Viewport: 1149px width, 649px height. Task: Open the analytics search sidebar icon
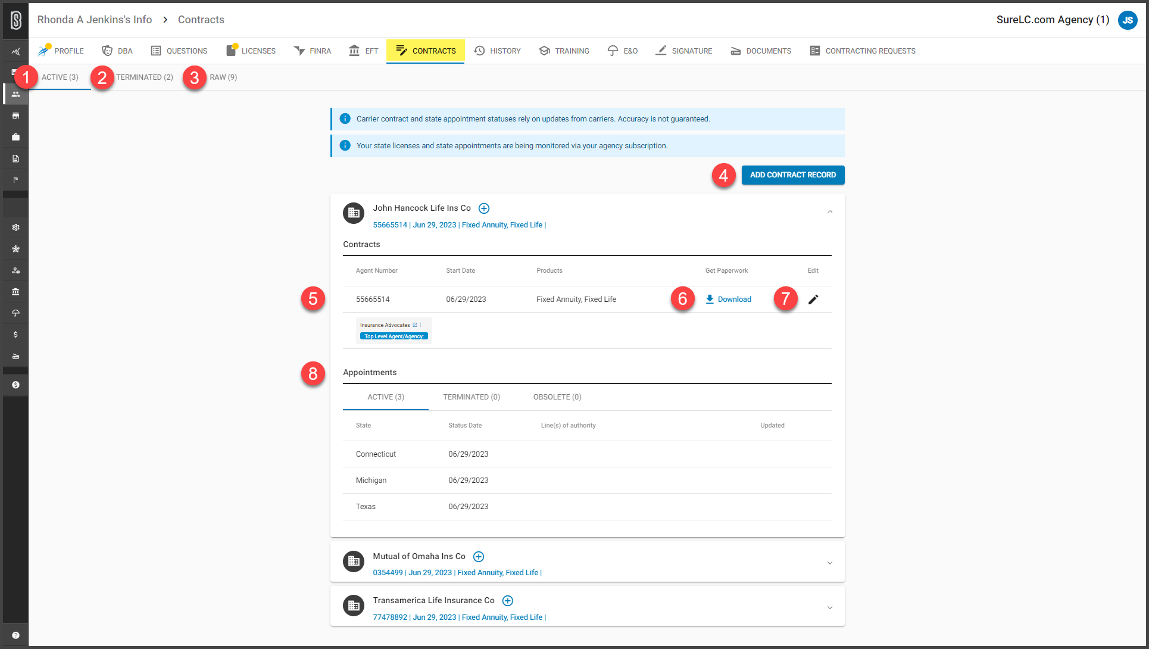(16, 51)
